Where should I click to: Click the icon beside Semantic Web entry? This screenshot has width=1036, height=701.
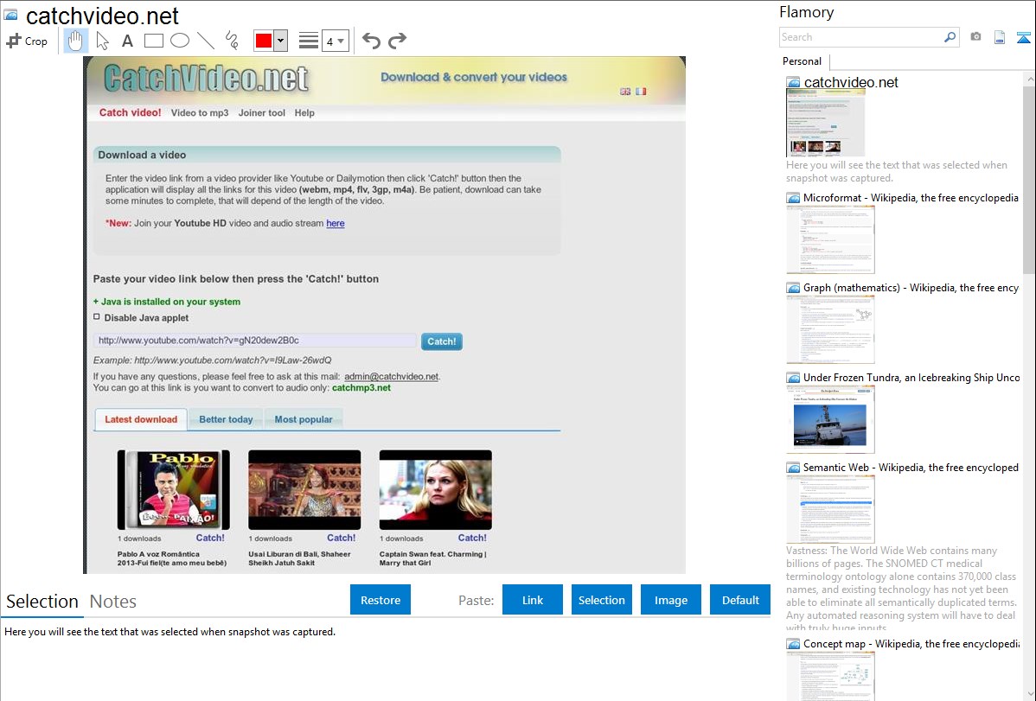click(x=793, y=468)
